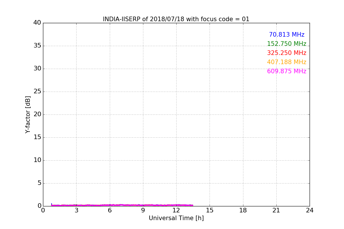The image size is (344, 229).
Task: Click the x-axis tick label 18
Action: (x=243, y=210)
